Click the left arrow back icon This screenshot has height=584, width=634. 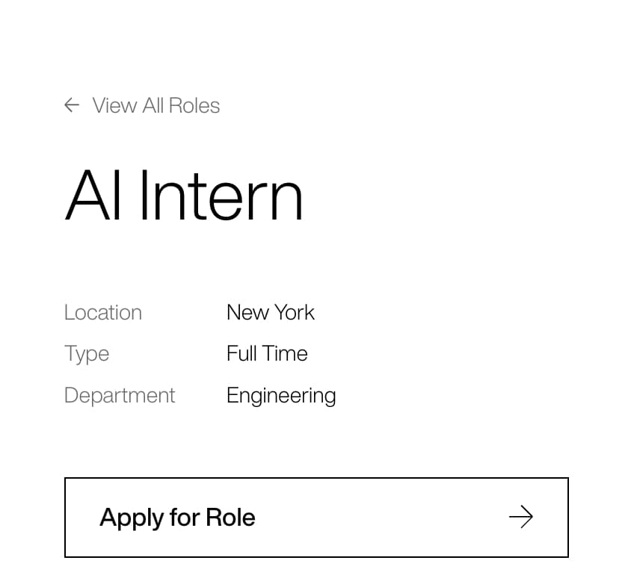click(x=72, y=105)
